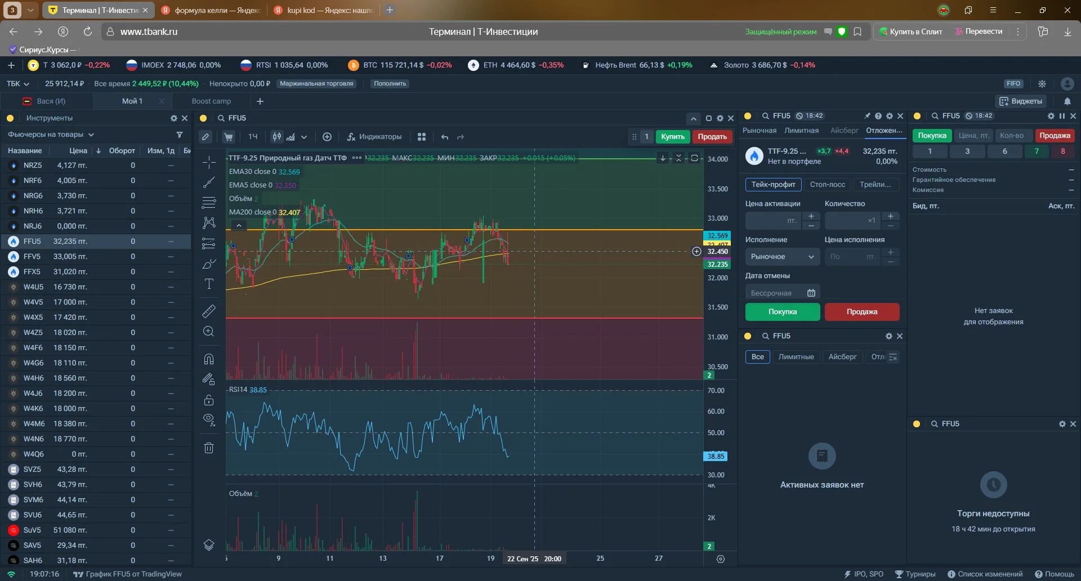Viewport: 1081px width, 581px height.
Task: Hide all drawings with eye icon
Action: pyautogui.click(x=209, y=419)
